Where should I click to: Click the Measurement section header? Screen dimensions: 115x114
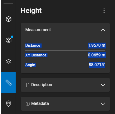pos(65,30)
